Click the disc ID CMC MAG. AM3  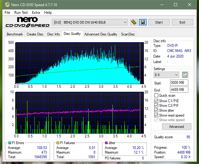click(x=179, y=51)
